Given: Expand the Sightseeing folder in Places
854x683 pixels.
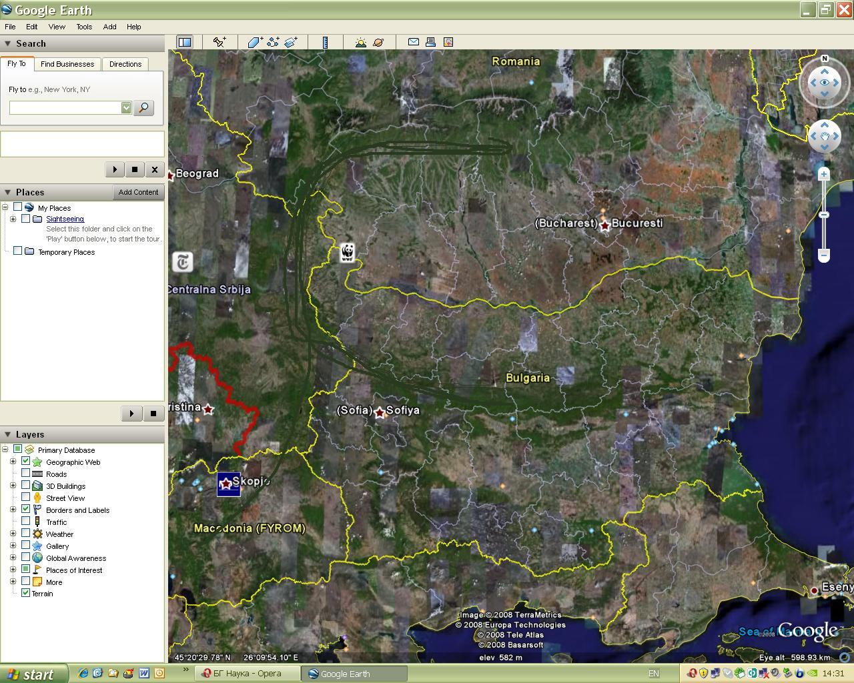Looking at the screenshot, I should point(13,219).
